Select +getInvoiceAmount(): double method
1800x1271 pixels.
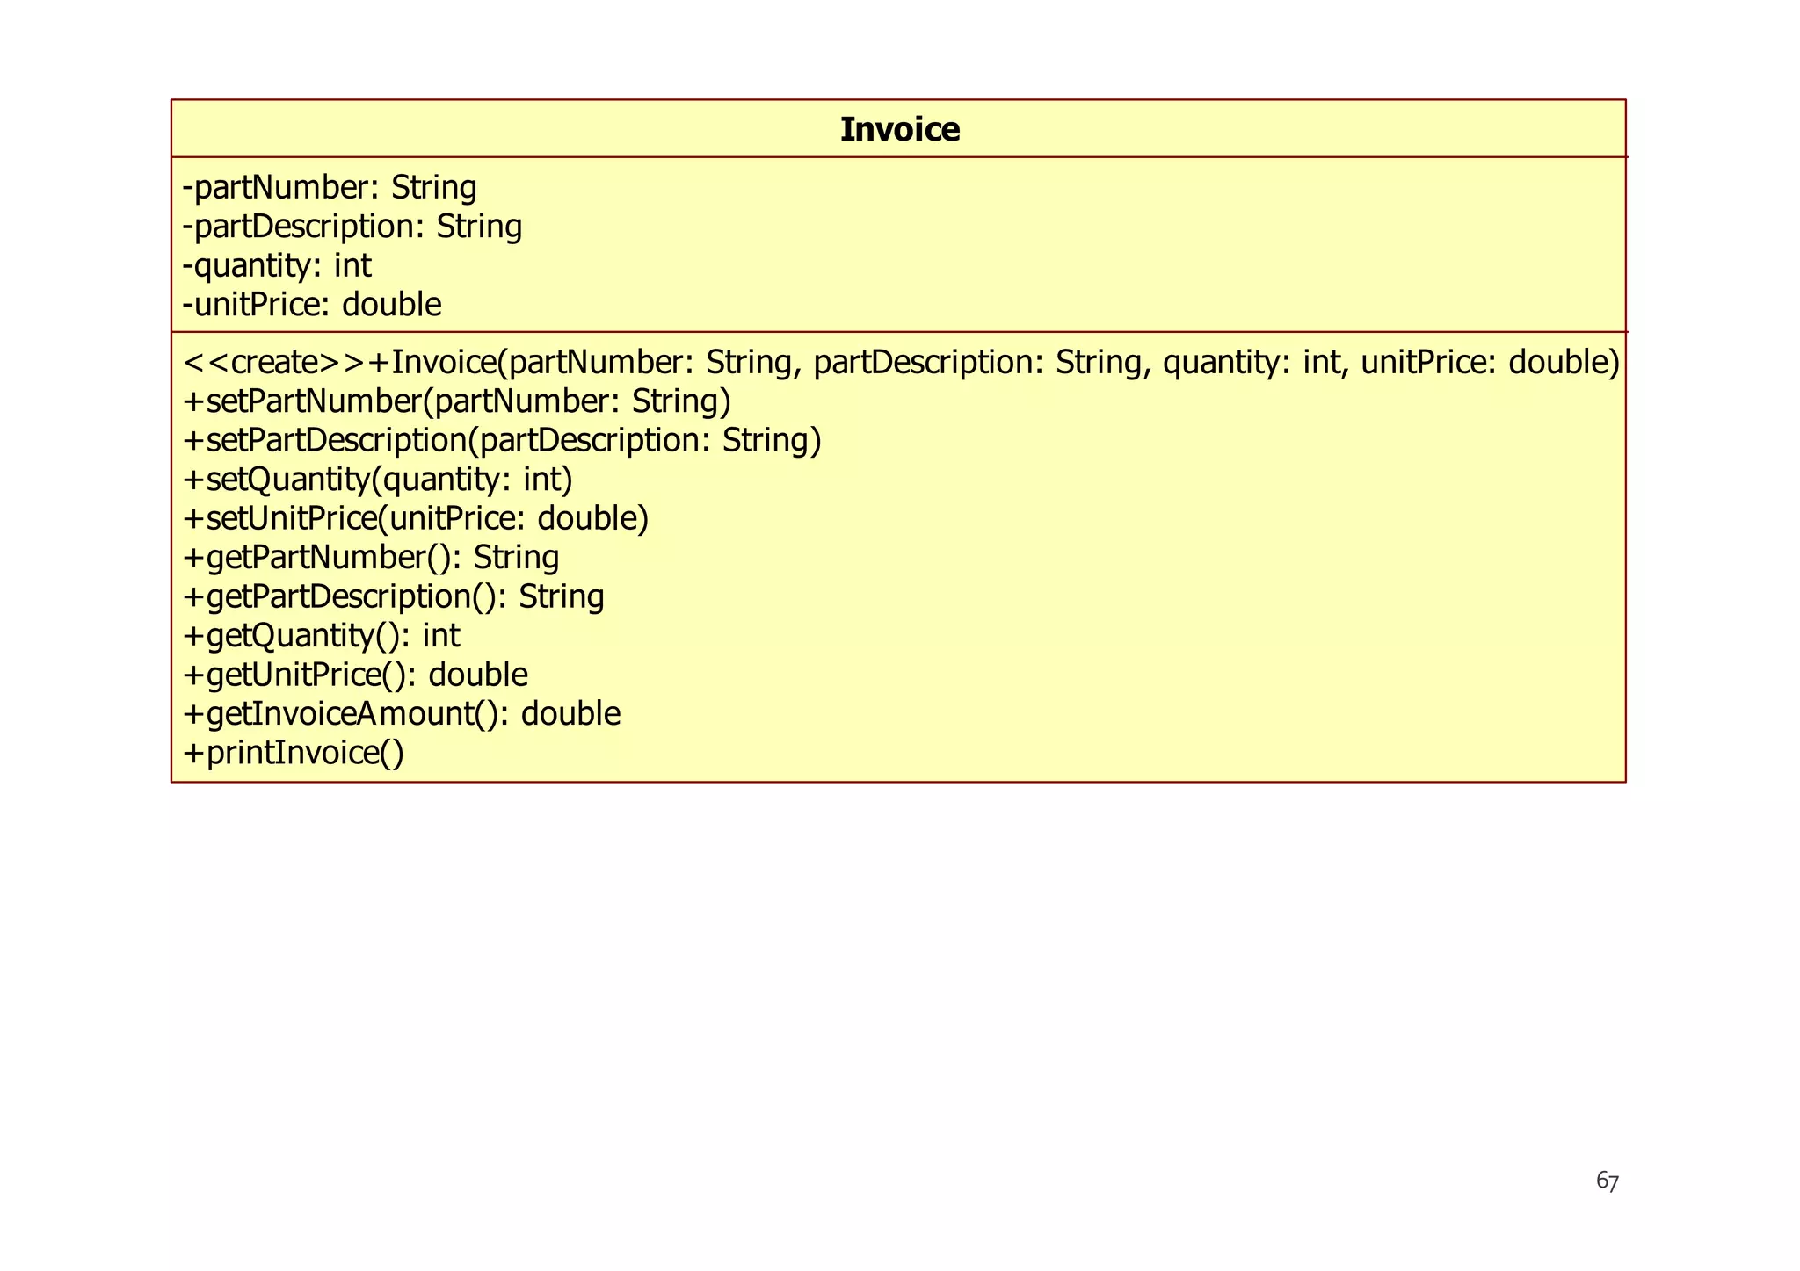402,714
